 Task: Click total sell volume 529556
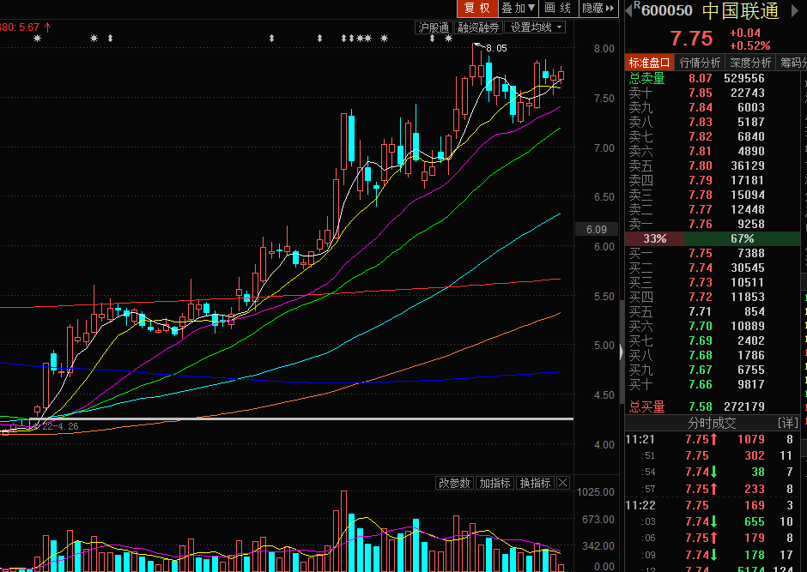[743, 79]
